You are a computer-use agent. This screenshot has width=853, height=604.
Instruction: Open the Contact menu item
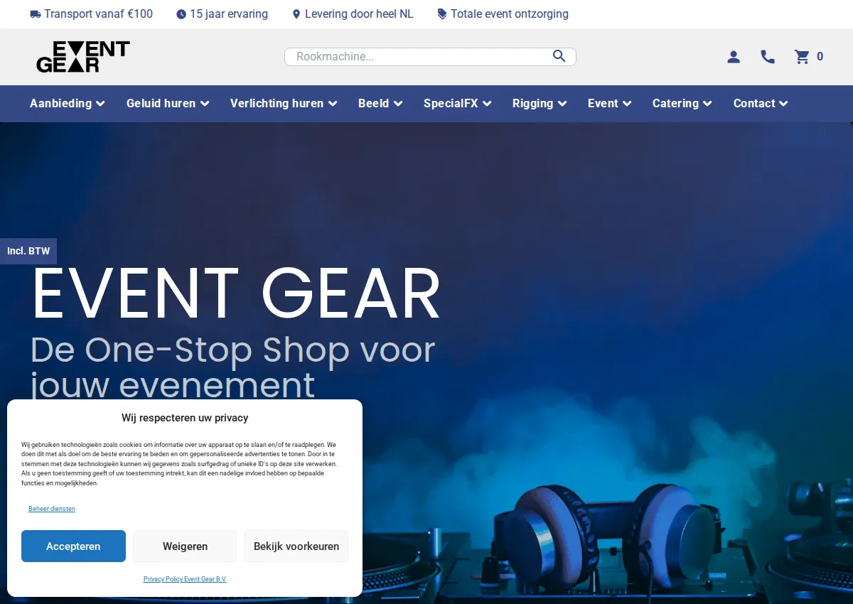tap(754, 104)
